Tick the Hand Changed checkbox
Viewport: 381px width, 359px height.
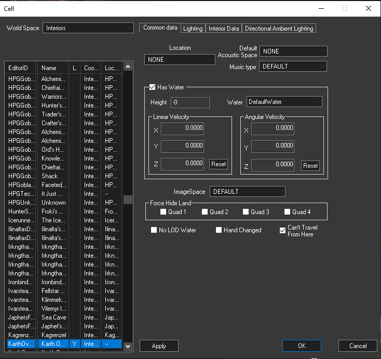click(x=219, y=230)
